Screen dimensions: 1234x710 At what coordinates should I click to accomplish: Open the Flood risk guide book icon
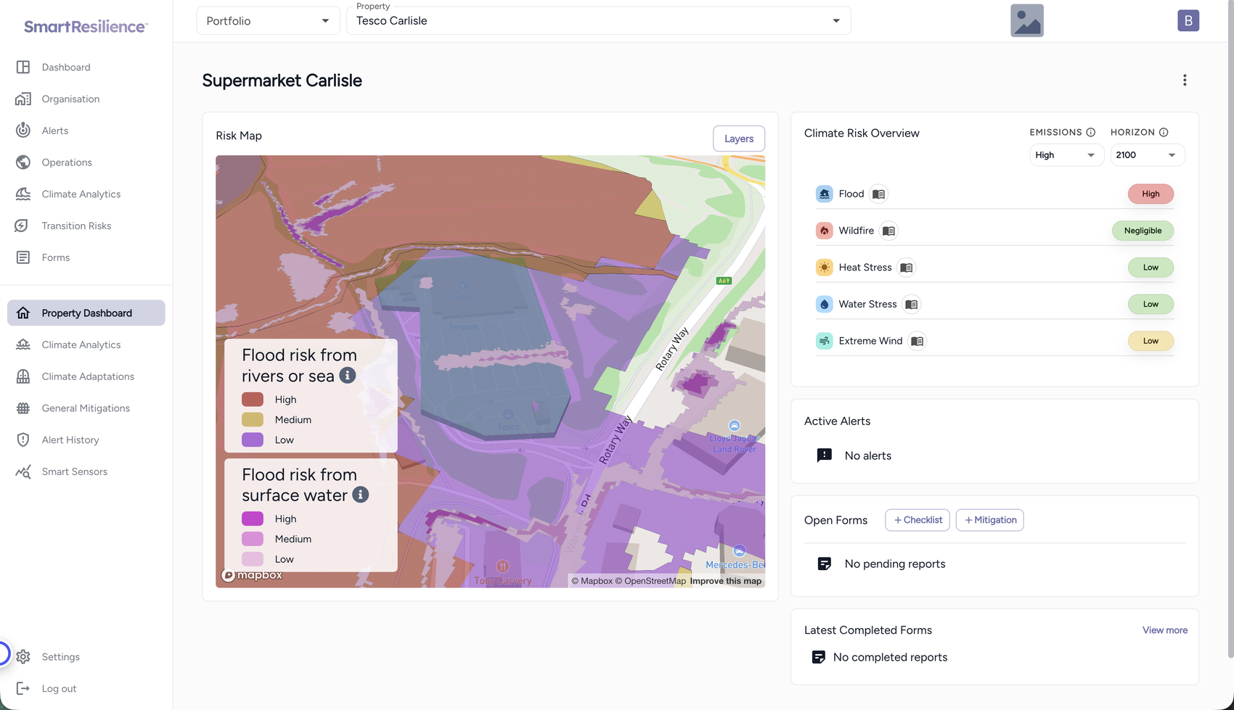(x=878, y=194)
